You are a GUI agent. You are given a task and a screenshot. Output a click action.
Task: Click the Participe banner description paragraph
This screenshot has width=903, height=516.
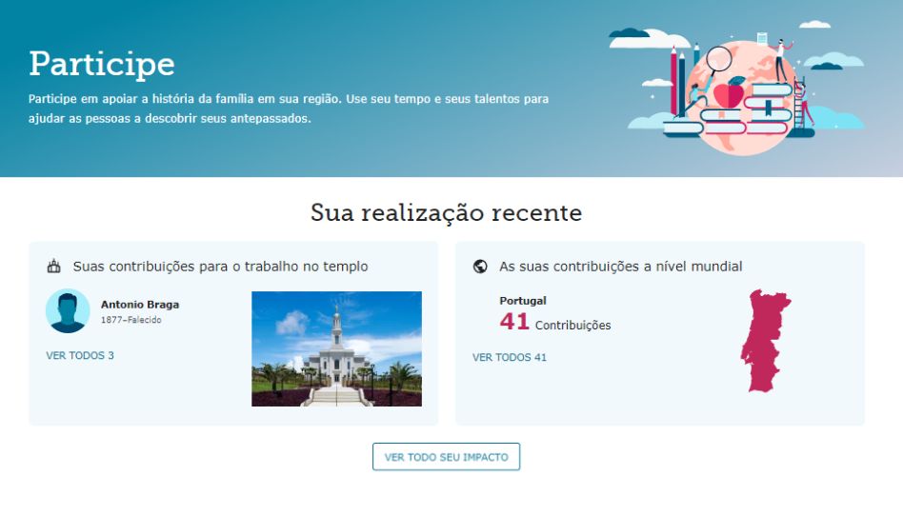[x=289, y=109]
